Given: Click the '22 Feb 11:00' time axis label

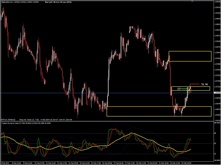Looking at the screenshot, I should coord(175,163).
